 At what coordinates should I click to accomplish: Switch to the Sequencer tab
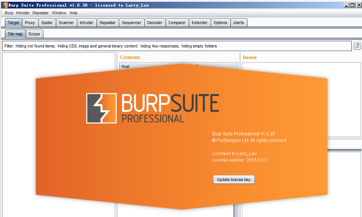pos(131,23)
